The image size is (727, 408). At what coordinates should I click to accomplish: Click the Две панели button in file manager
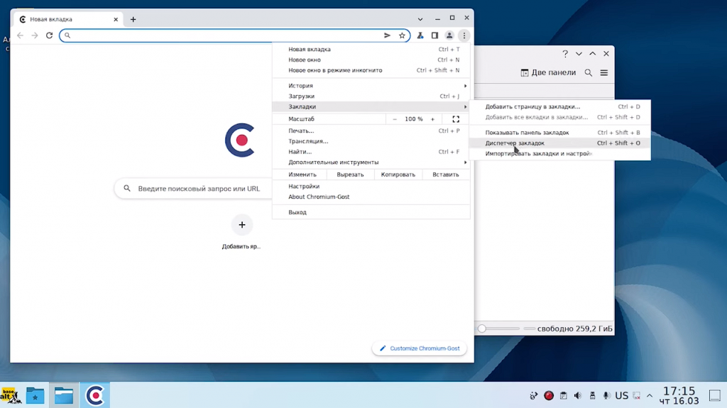coord(548,72)
